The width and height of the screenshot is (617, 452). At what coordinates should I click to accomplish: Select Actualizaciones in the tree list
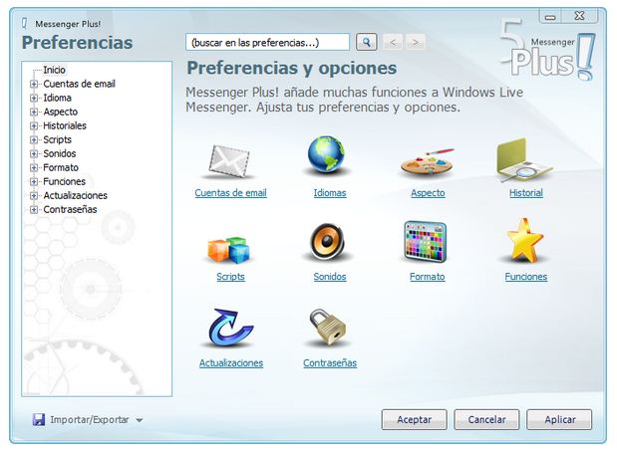click(75, 196)
